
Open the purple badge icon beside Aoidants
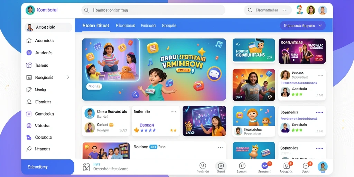coord(29,53)
